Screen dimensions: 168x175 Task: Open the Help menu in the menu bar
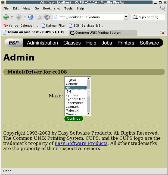(x=80, y=8)
